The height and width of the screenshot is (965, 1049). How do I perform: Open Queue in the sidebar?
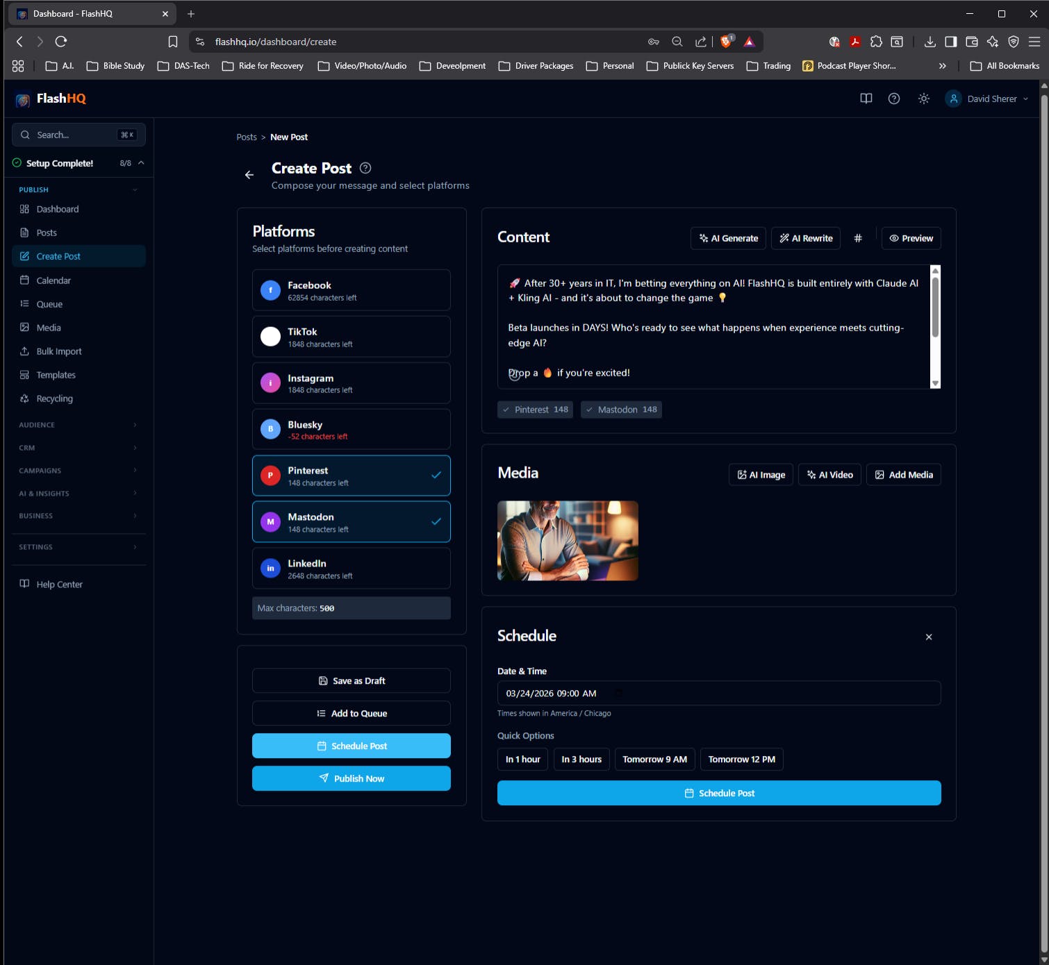point(79,304)
